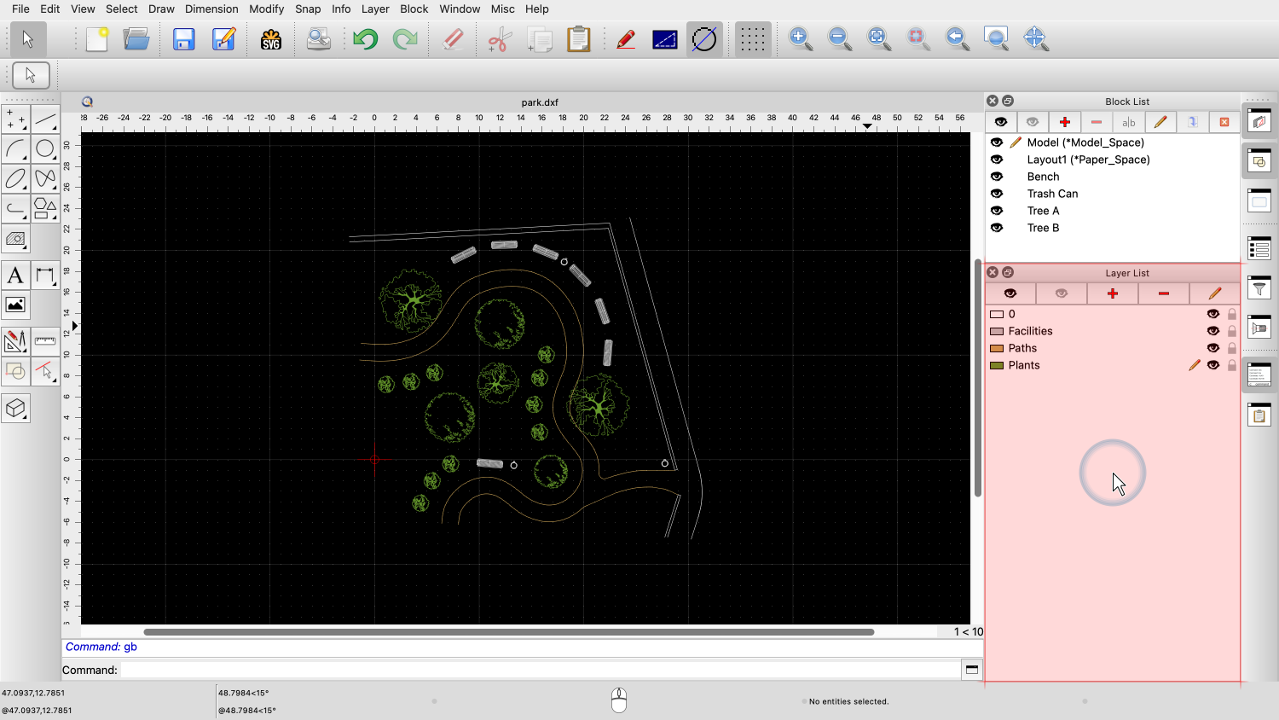
Task: Expand the command line history button
Action: click(971, 670)
